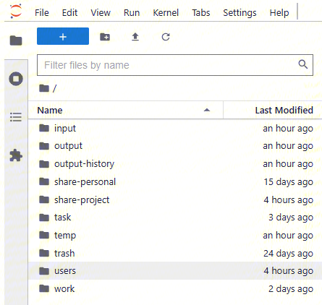
Task: Select the trash folder
Action: pos(175,253)
